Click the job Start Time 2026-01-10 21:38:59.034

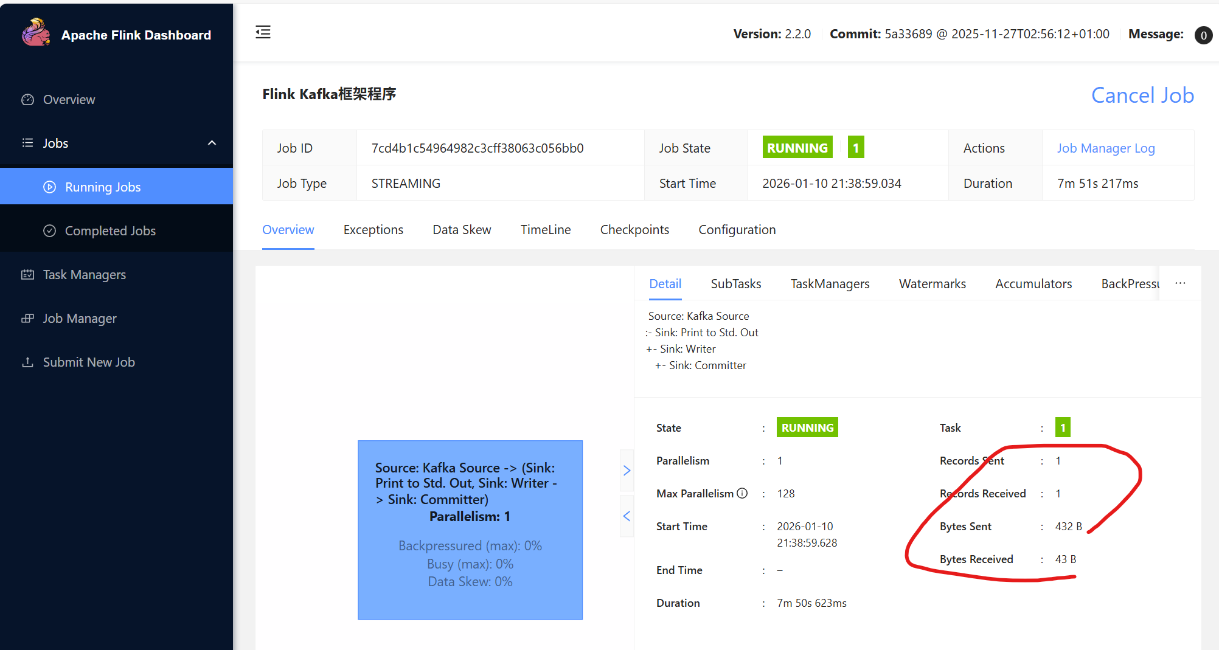tap(832, 184)
